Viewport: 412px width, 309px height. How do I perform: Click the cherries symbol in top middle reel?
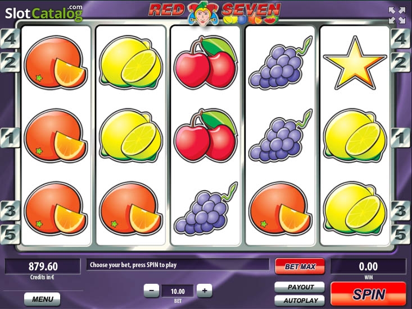click(x=206, y=63)
